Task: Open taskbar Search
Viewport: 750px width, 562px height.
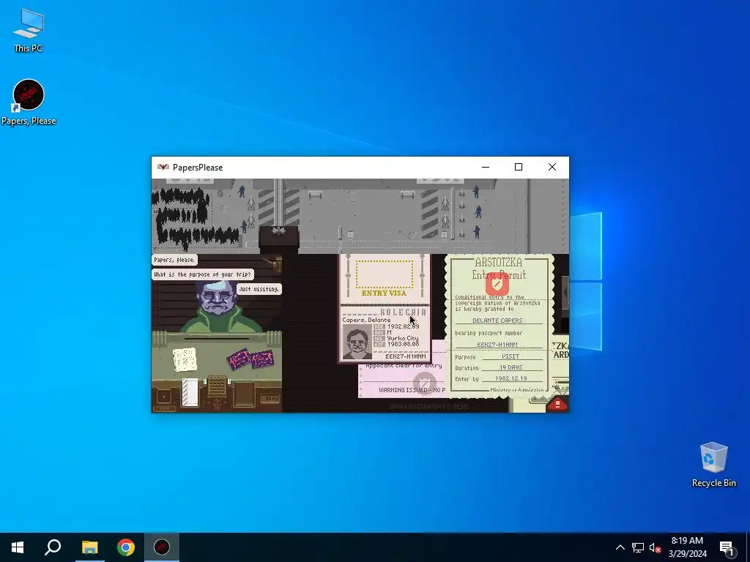Action: point(53,547)
